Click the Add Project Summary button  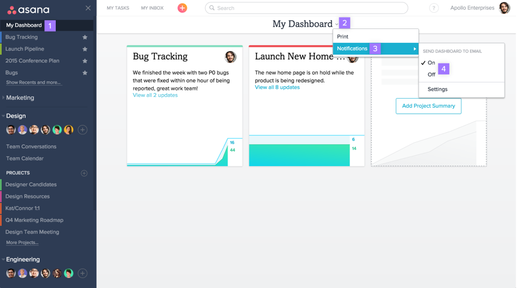point(428,106)
